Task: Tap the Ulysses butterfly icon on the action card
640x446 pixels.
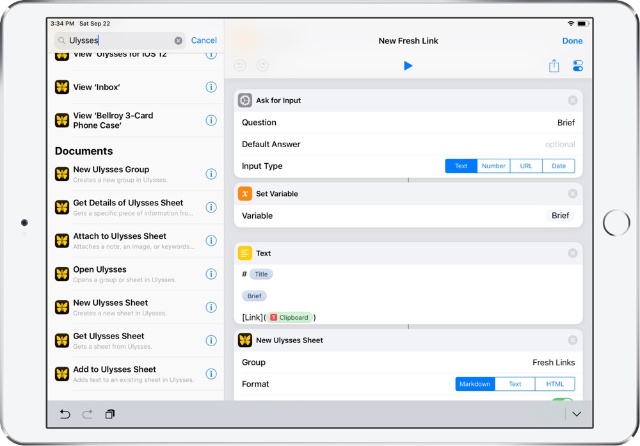Action: click(245, 340)
